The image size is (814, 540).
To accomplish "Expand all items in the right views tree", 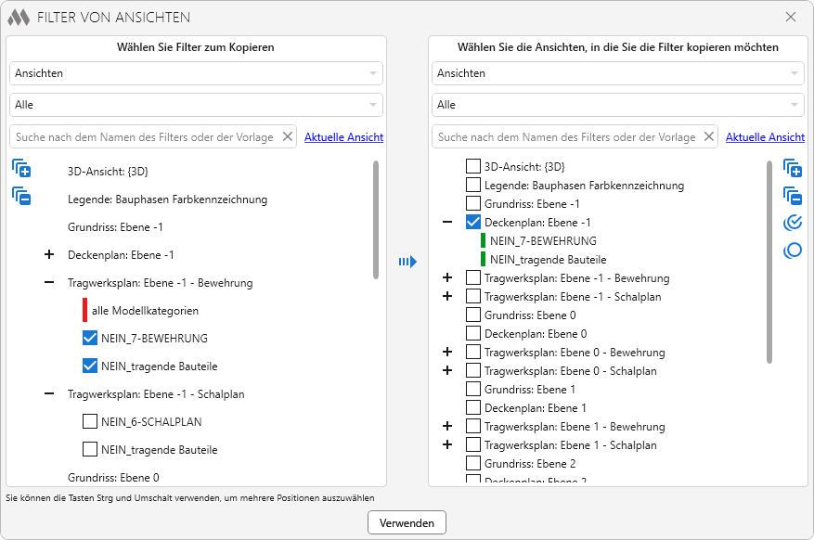I will [792, 168].
